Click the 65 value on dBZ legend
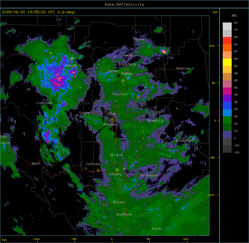Screen dimensions: 249x243 236,37
